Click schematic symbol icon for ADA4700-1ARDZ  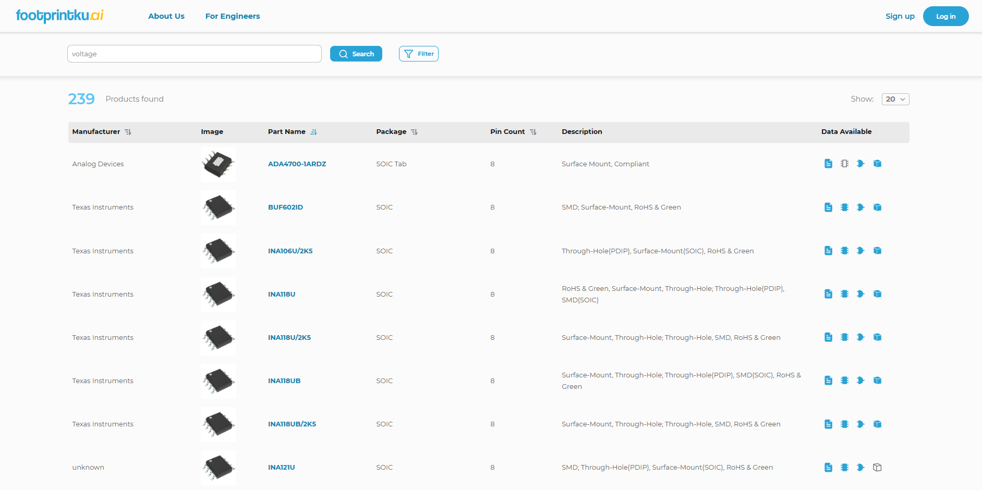pyautogui.click(x=860, y=164)
